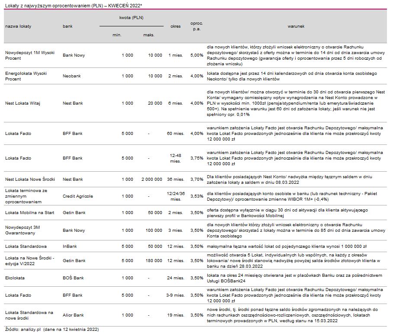The width and height of the screenshot is (393, 333).
Task: Click the '6 mies.' period cell
Action: tap(175, 103)
